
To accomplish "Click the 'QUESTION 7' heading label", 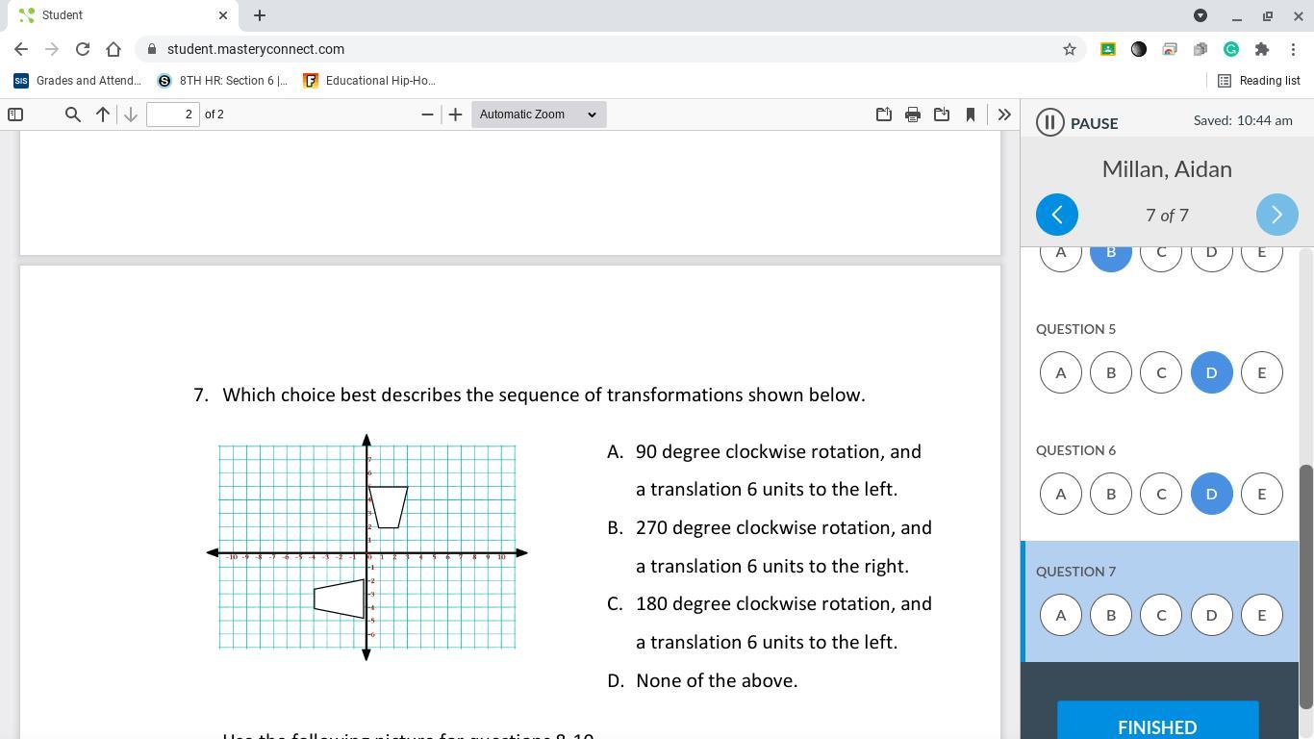I will click(1076, 572).
